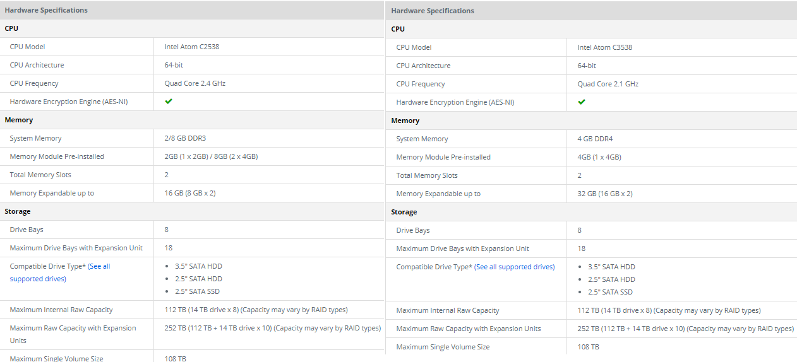Click 'Maximum Single Volume Size' label in right table
Viewport: 797px width, 362px height.
click(443, 347)
